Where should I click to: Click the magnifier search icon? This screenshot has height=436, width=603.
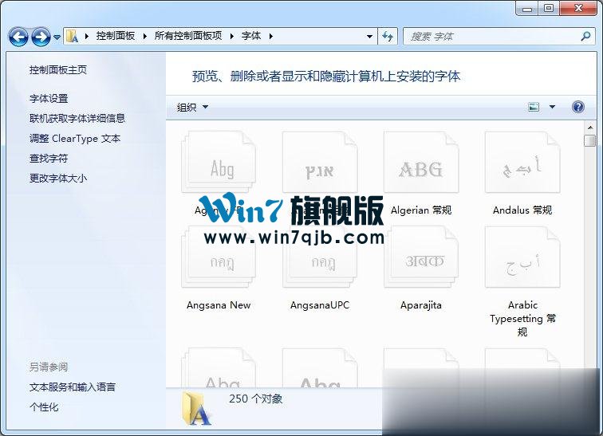coord(585,37)
